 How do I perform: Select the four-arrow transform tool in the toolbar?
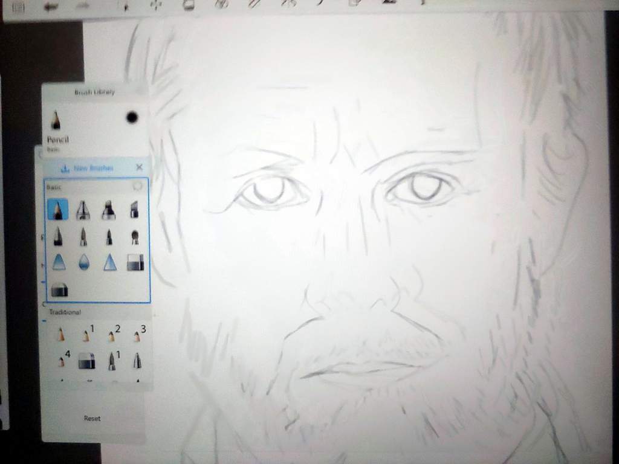point(155,6)
